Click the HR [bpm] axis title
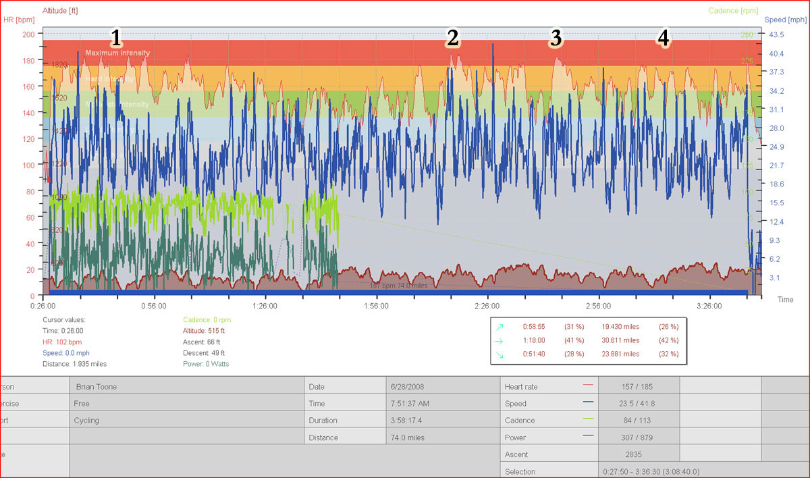810x478 pixels. [x=19, y=20]
